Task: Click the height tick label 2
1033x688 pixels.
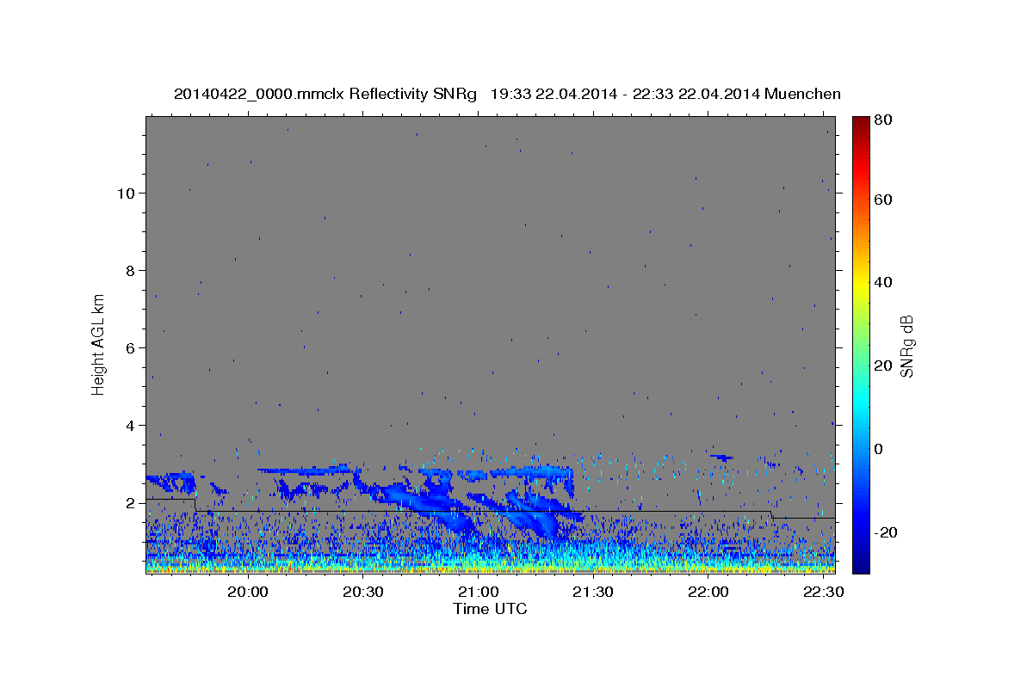Action: (130, 502)
